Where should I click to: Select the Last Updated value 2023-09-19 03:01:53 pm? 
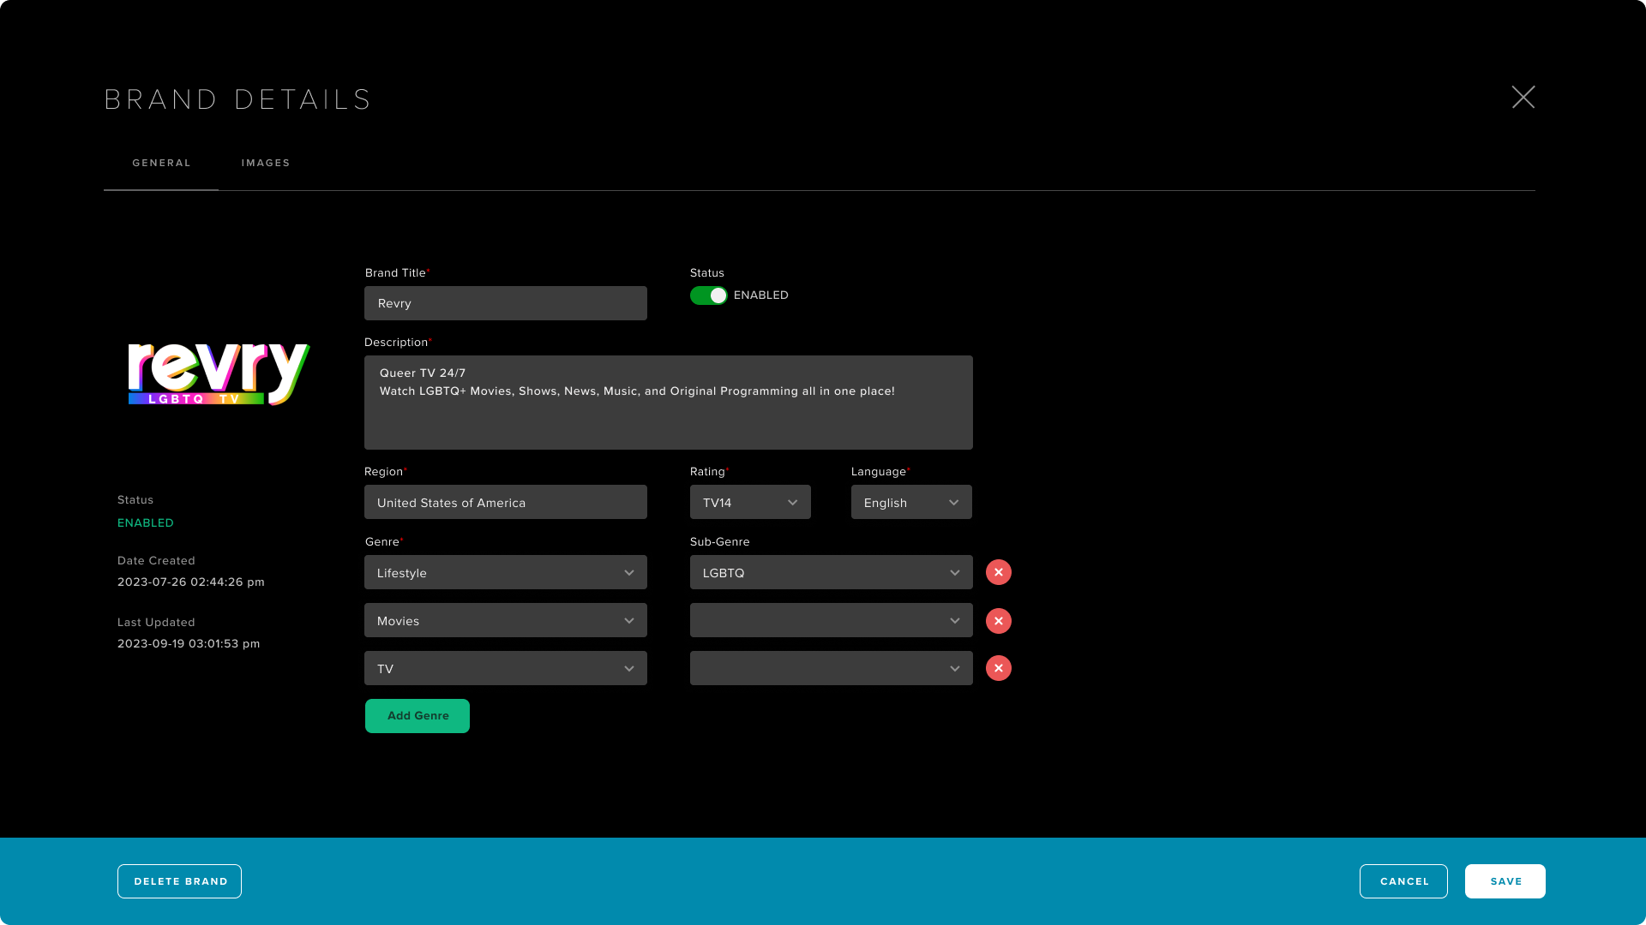click(189, 644)
